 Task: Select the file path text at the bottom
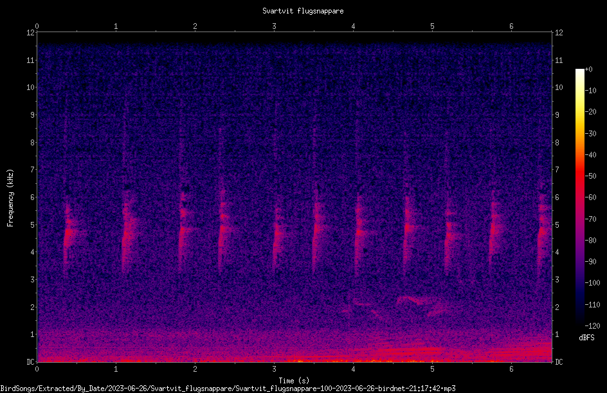point(228,388)
